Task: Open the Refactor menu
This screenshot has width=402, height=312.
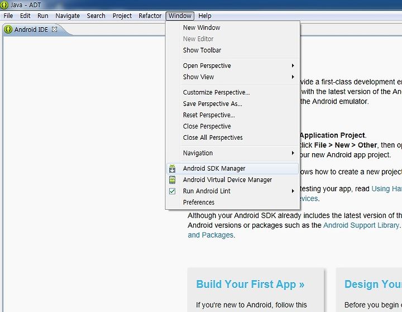Action: tap(150, 16)
